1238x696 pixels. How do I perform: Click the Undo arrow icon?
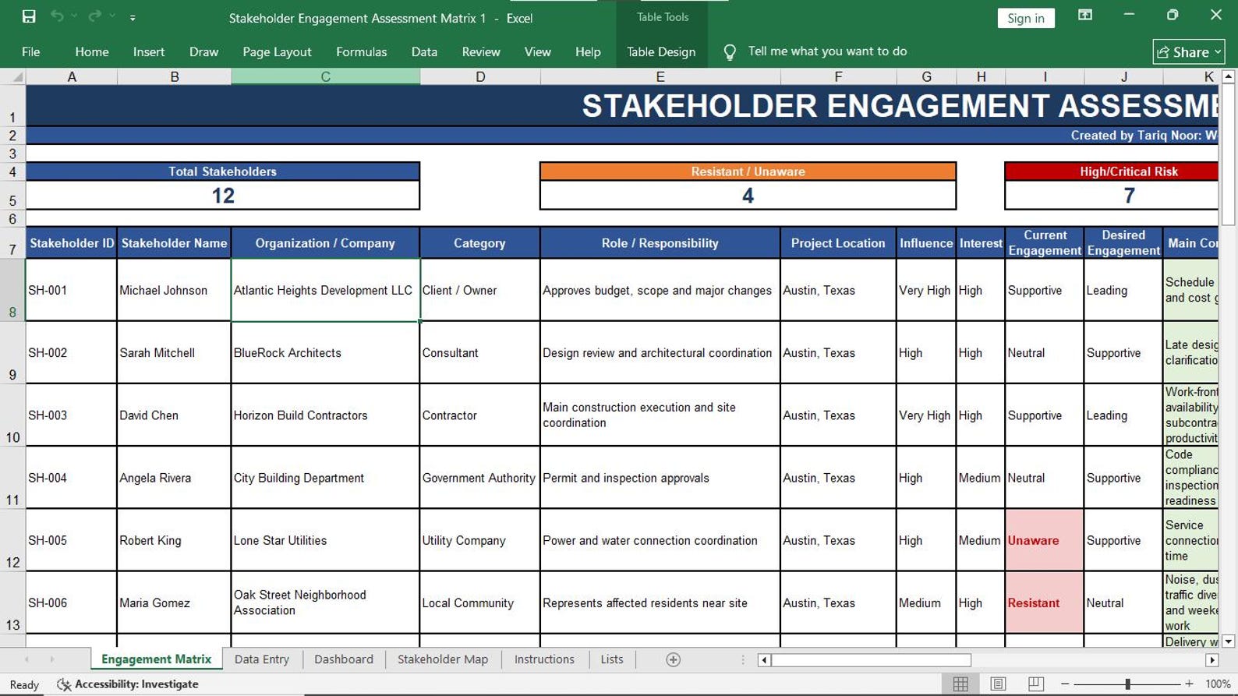click(57, 16)
